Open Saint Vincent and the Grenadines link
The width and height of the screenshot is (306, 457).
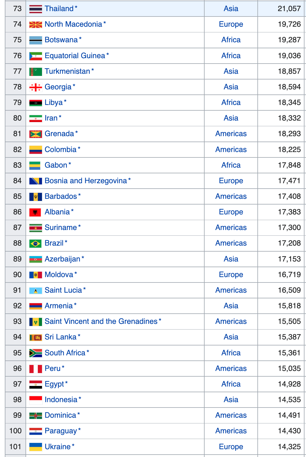pos(101,321)
